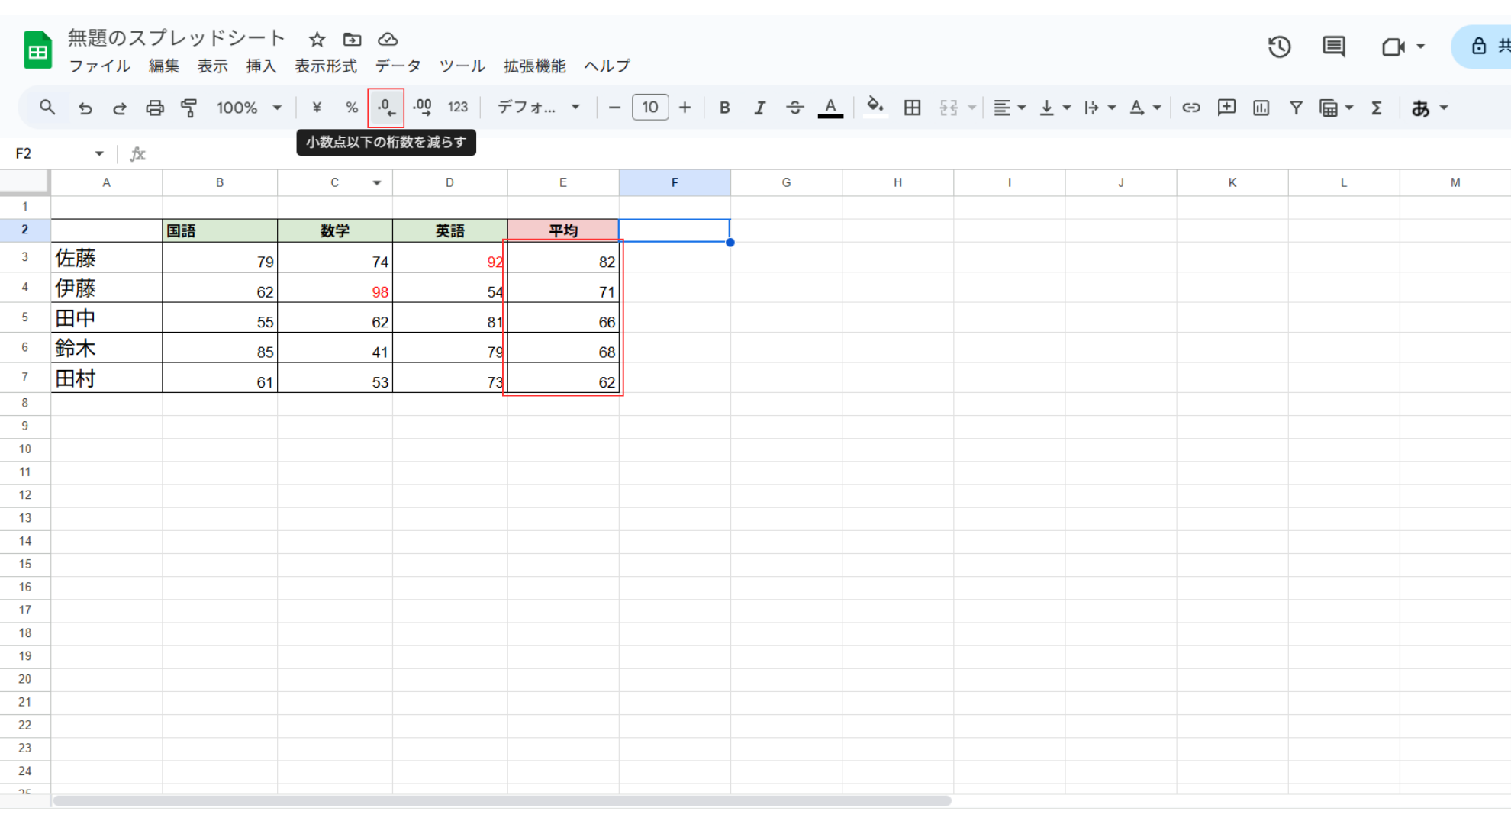Open vertical align dropdown
Image resolution: width=1511 pixels, height=824 pixels.
1055,108
